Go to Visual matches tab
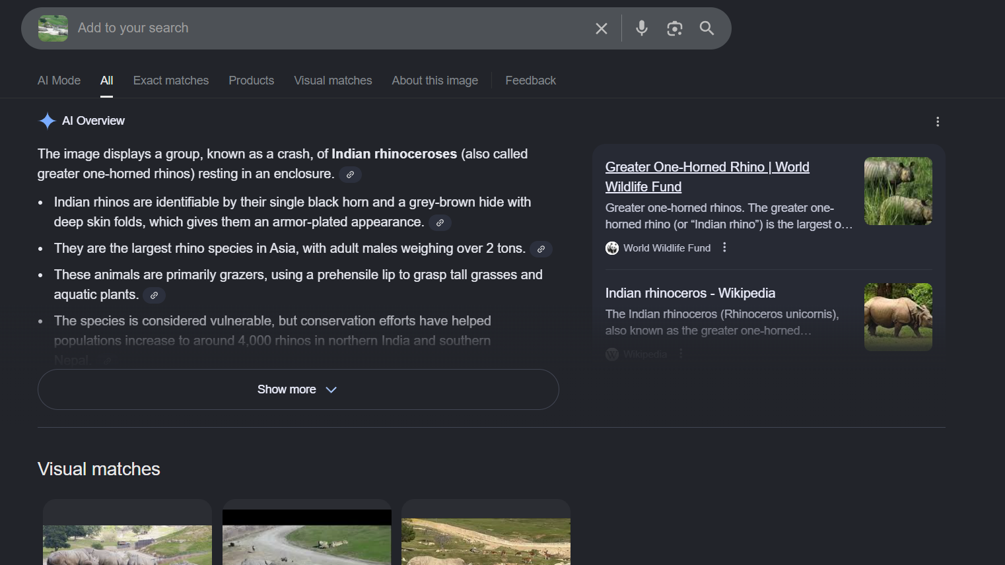The height and width of the screenshot is (565, 1005). coord(333,81)
